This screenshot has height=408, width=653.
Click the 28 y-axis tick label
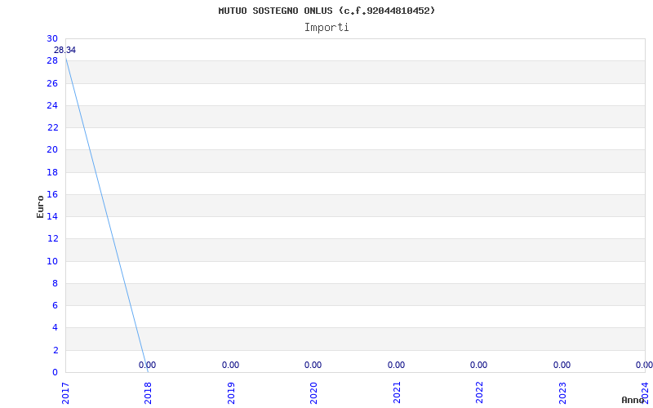pyautogui.click(x=52, y=60)
